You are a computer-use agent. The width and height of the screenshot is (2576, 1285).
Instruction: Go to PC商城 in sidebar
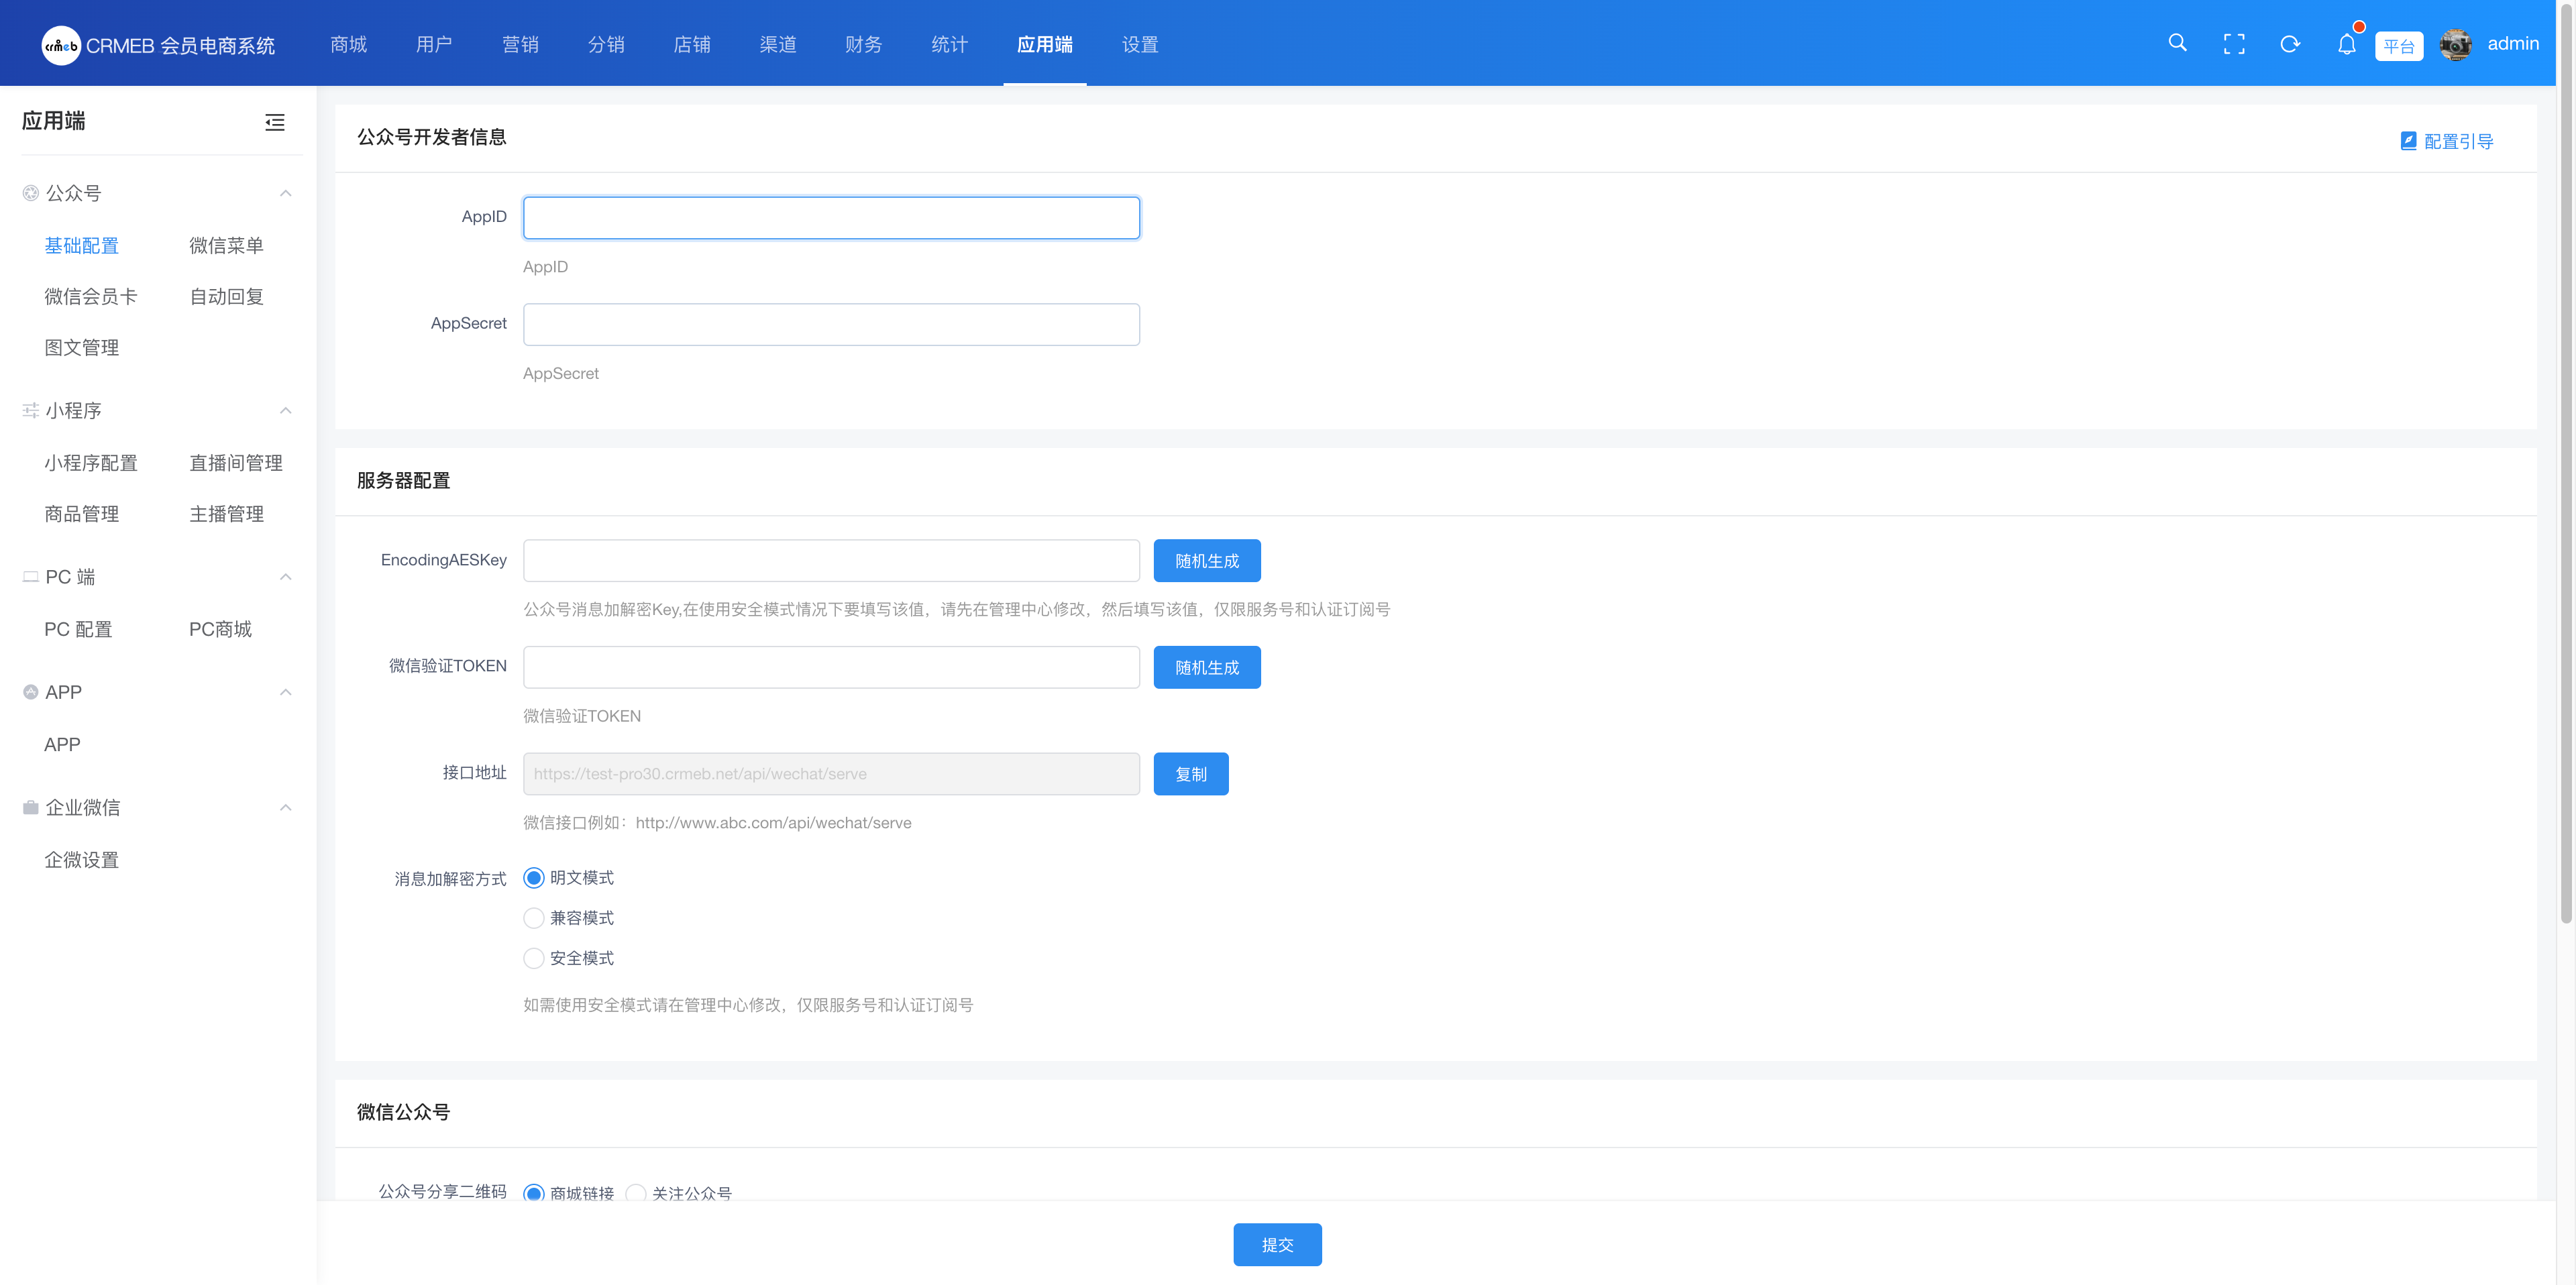(221, 629)
